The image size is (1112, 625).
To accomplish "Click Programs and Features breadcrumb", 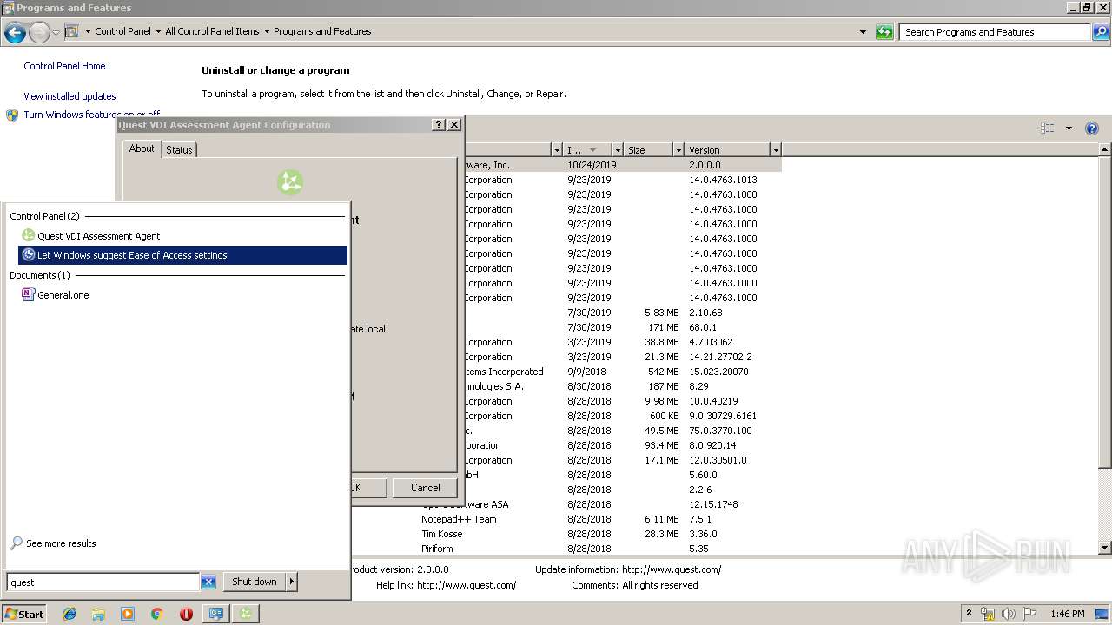I will 322,31.
